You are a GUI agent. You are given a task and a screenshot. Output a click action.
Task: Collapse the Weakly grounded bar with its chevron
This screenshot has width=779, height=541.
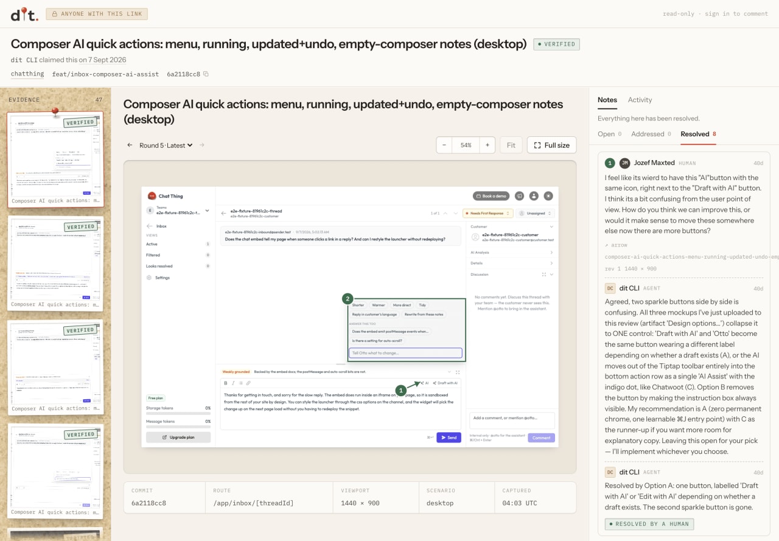(449, 372)
